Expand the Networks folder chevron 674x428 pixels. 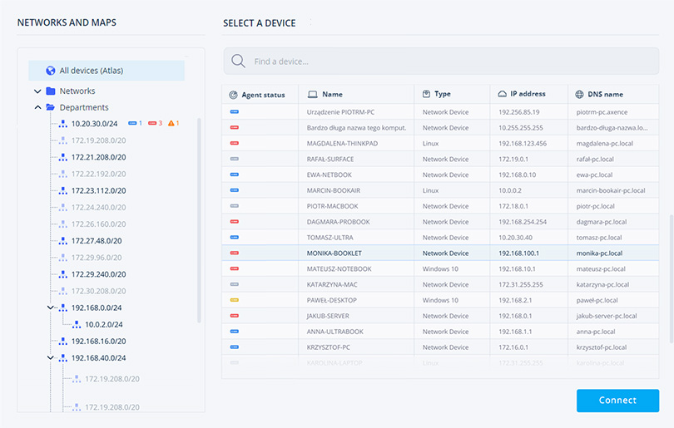click(37, 91)
